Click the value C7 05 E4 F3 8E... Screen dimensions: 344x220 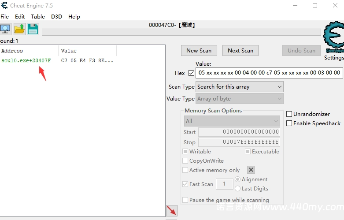(x=87, y=60)
